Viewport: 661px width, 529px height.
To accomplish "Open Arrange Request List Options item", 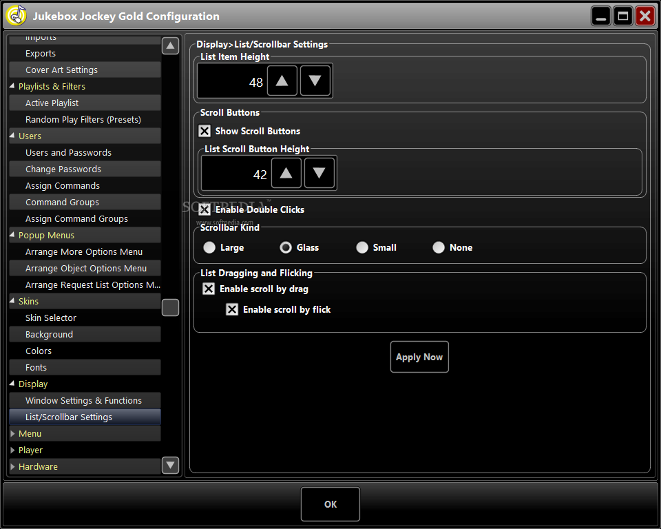I will pos(85,284).
